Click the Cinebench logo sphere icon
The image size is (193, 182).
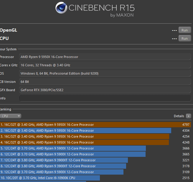point(61,8)
